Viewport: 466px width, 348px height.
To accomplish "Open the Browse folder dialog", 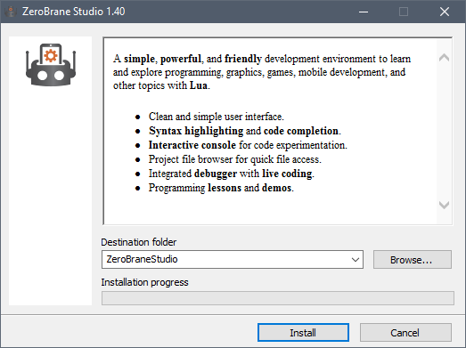I will (413, 260).
